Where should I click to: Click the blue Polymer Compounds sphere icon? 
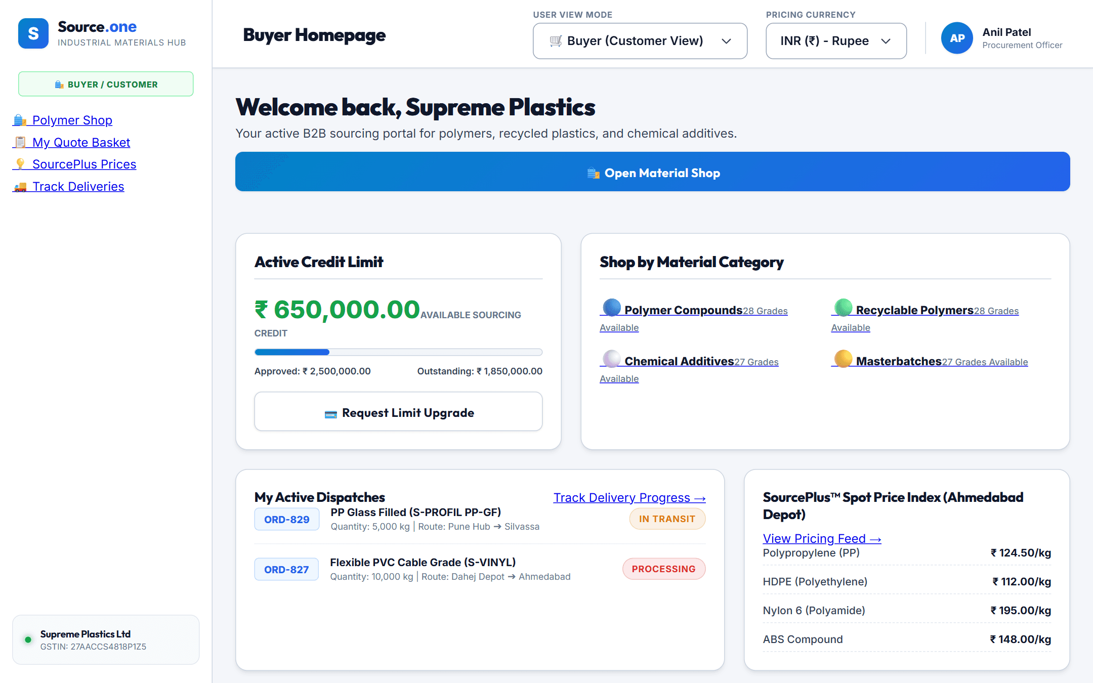(612, 308)
